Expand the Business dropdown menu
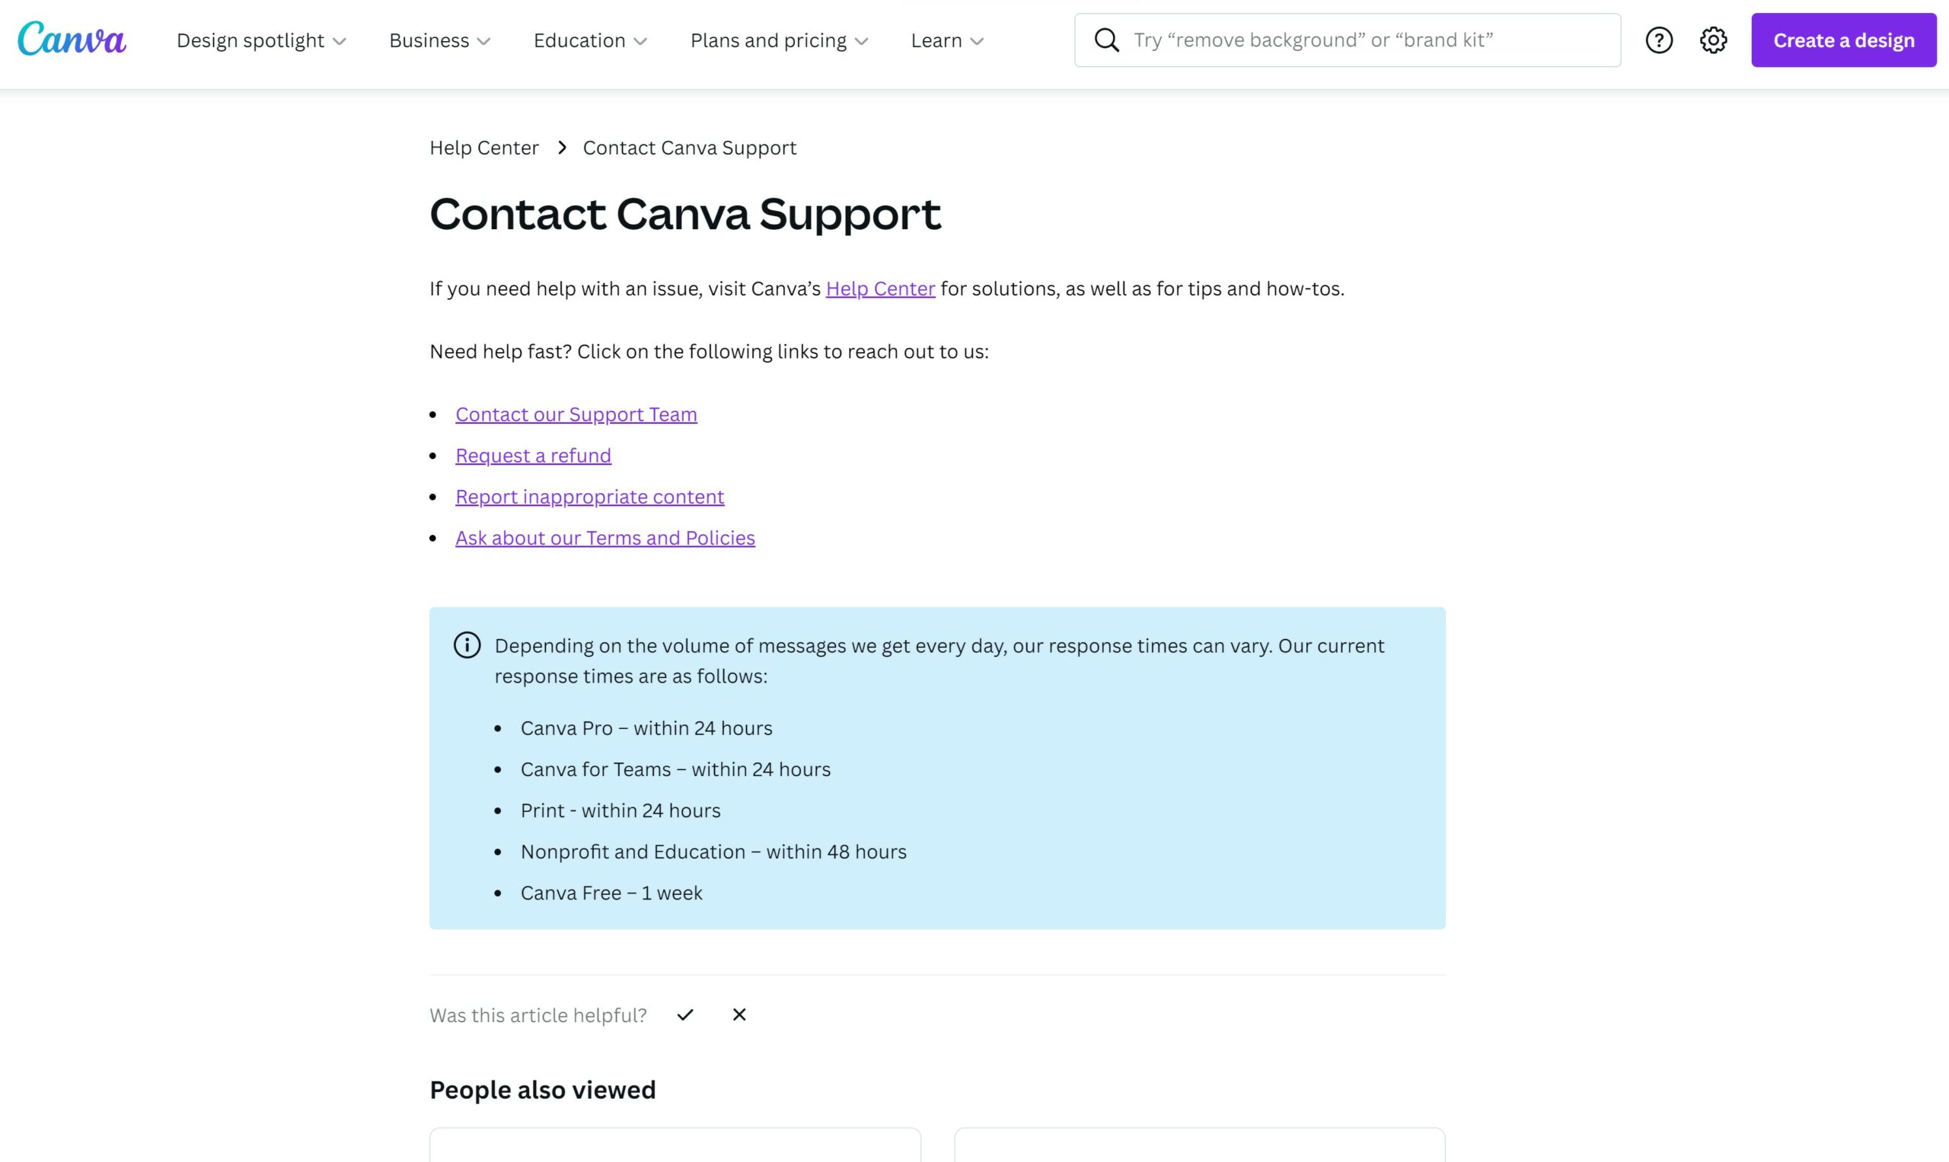This screenshot has width=1949, height=1162. coord(439,40)
